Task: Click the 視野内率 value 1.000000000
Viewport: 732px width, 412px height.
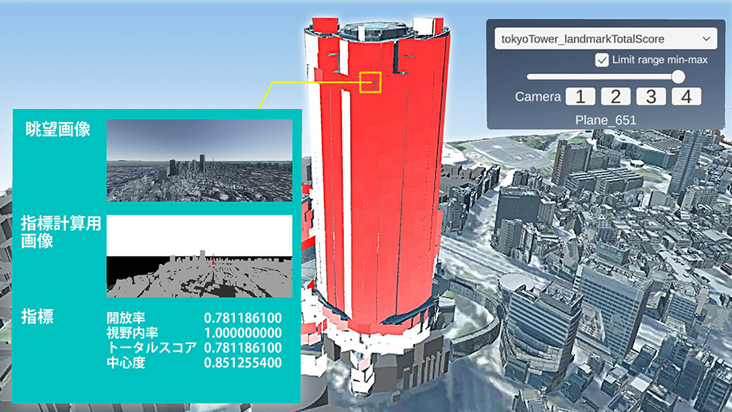Action: click(243, 333)
